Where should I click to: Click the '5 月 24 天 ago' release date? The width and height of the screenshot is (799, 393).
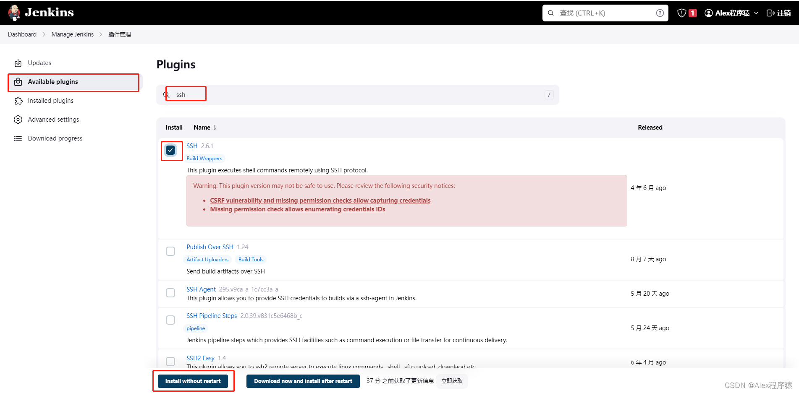click(x=650, y=328)
